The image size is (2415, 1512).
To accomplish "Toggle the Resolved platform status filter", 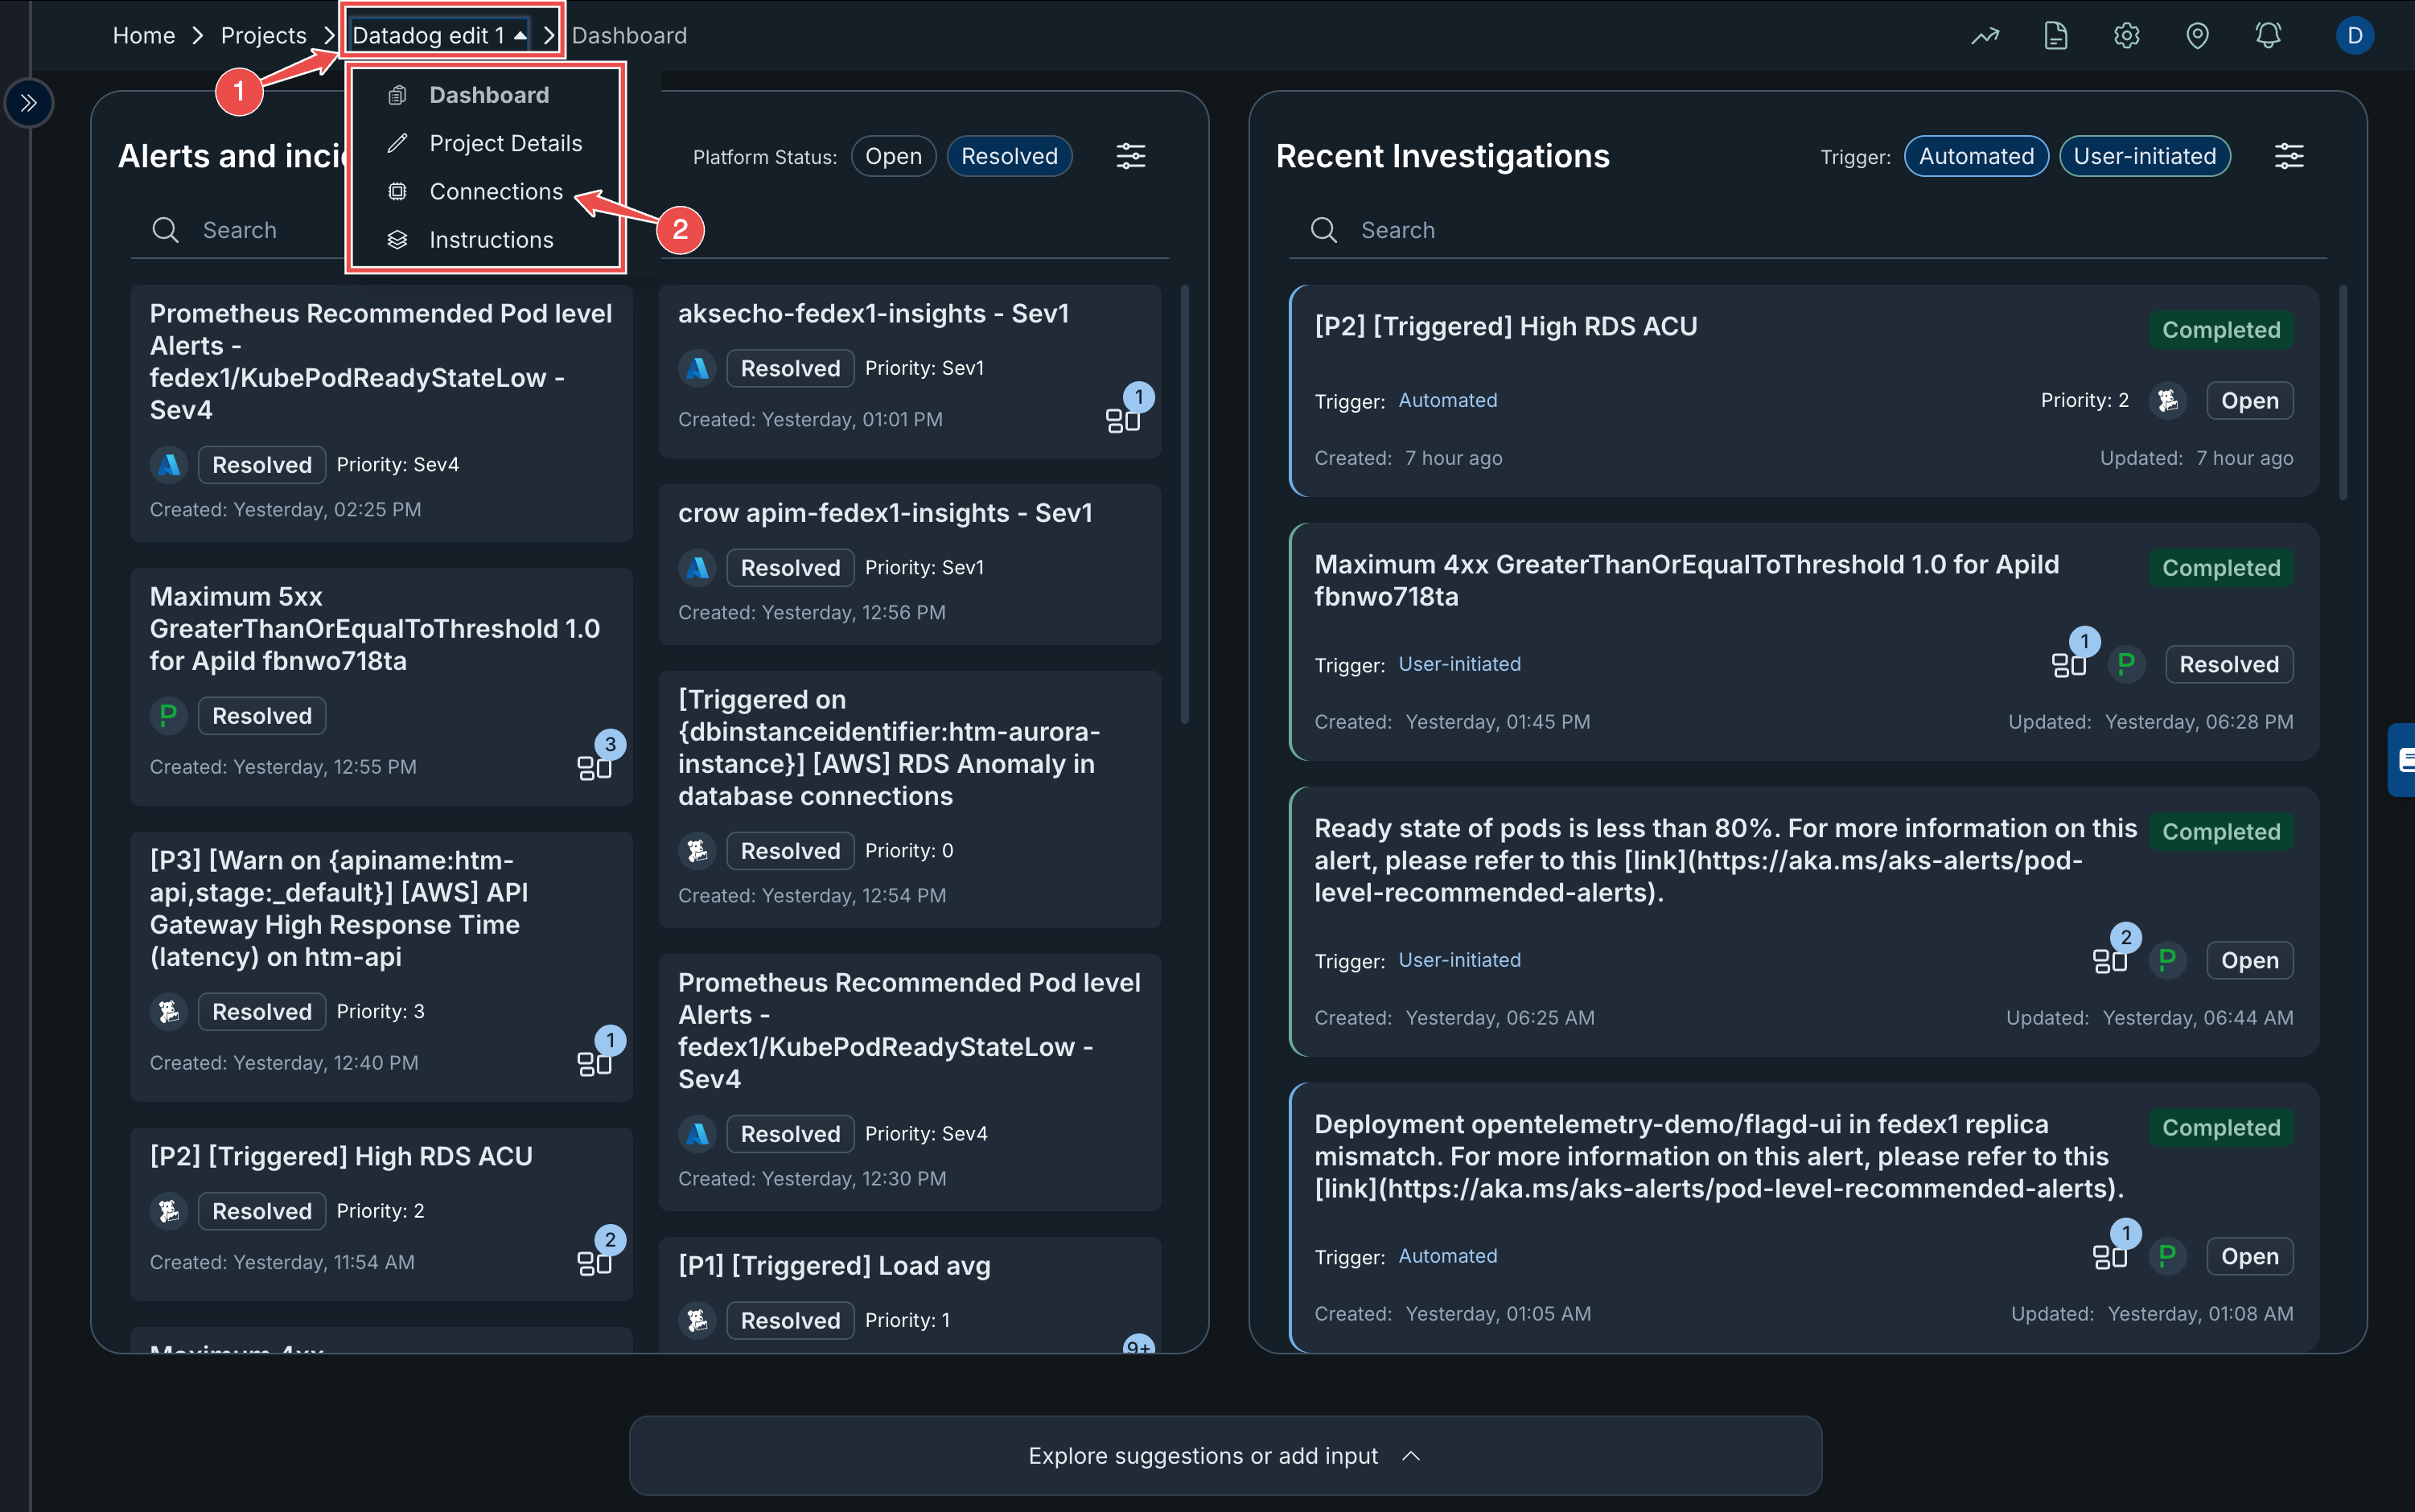I will coord(1010,156).
